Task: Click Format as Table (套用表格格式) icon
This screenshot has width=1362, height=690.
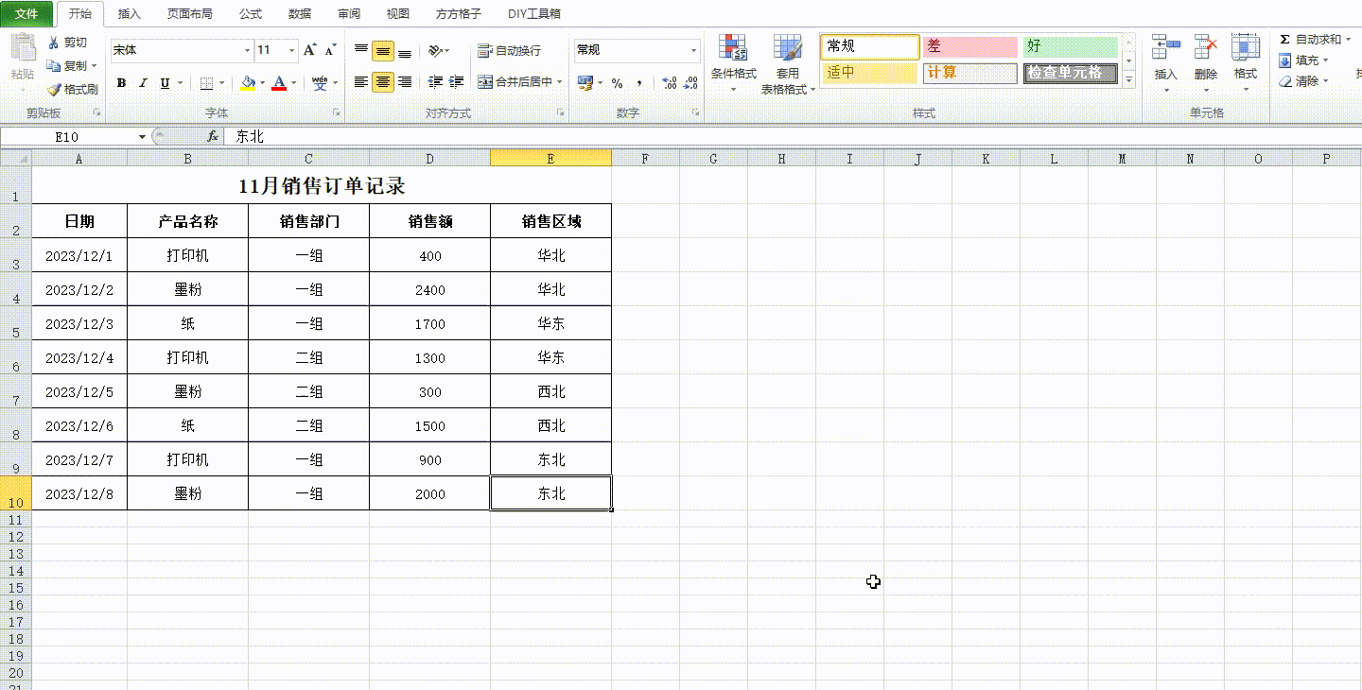Action: click(x=787, y=49)
